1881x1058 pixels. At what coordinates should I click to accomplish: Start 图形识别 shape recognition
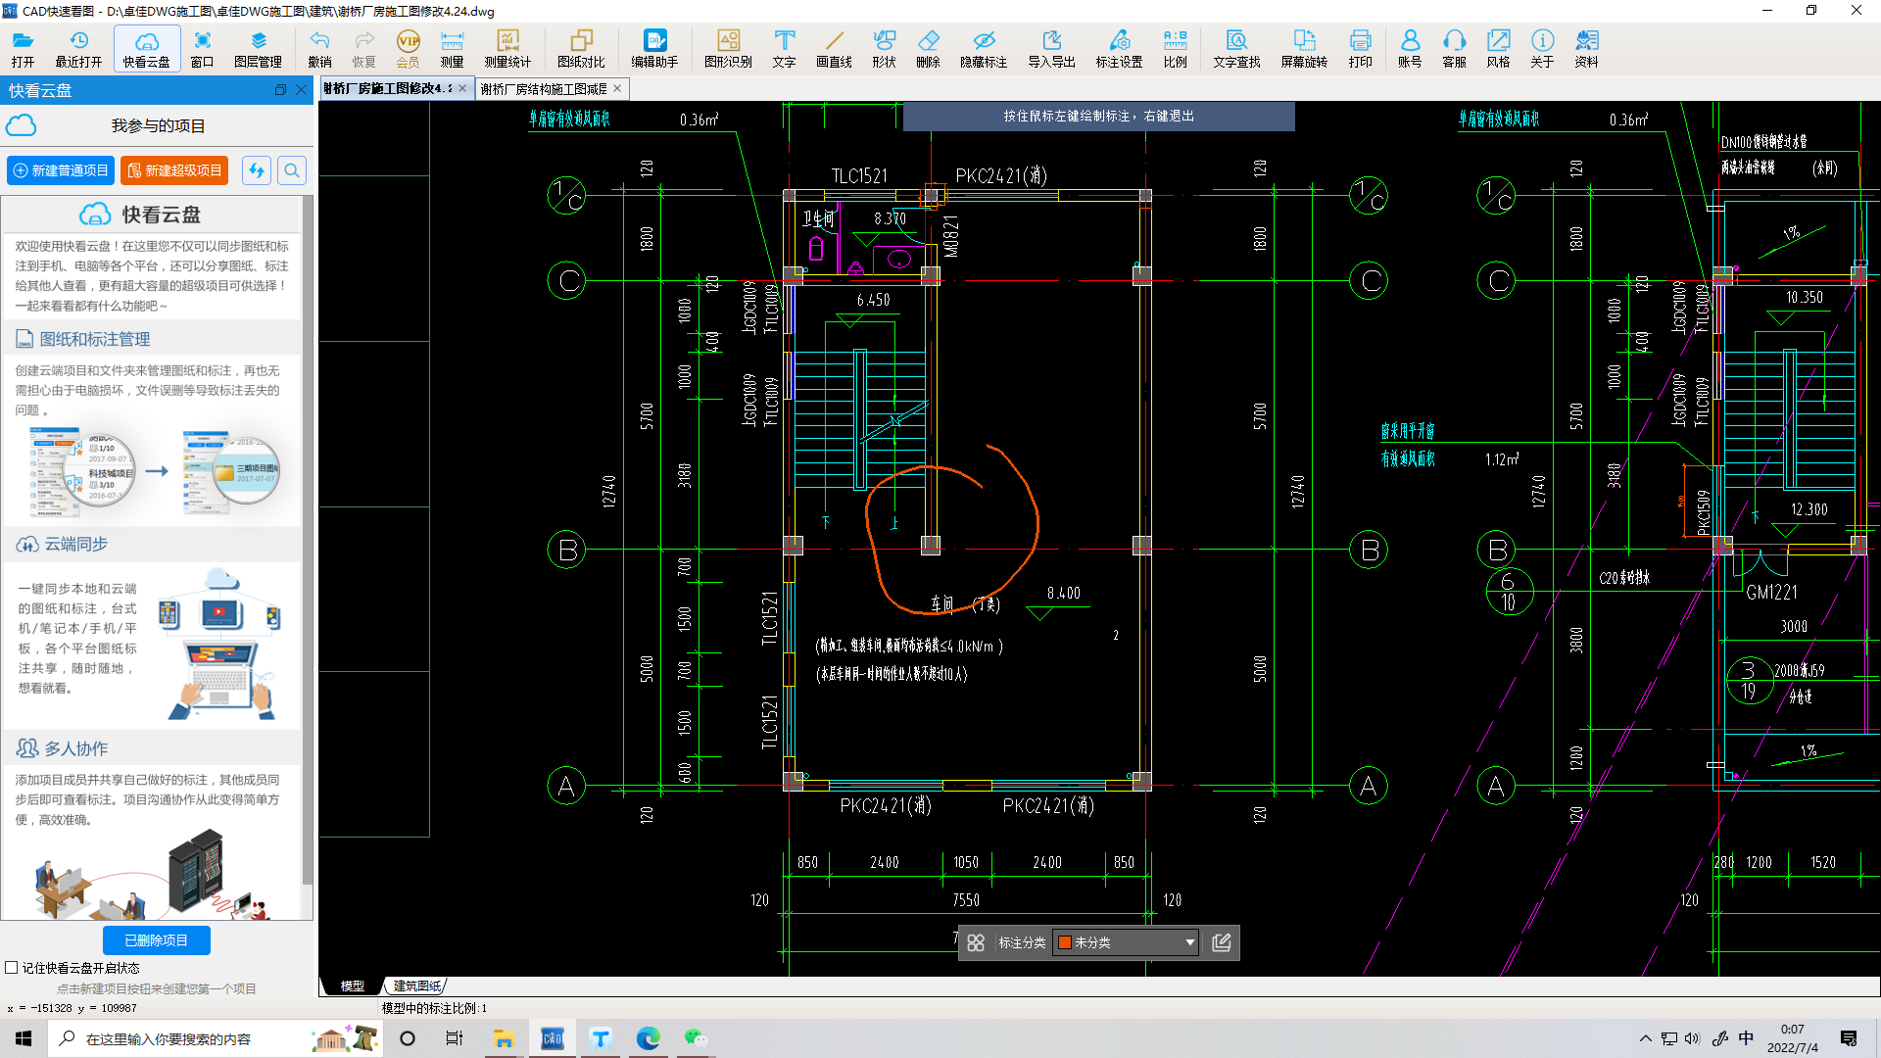[x=728, y=48]
